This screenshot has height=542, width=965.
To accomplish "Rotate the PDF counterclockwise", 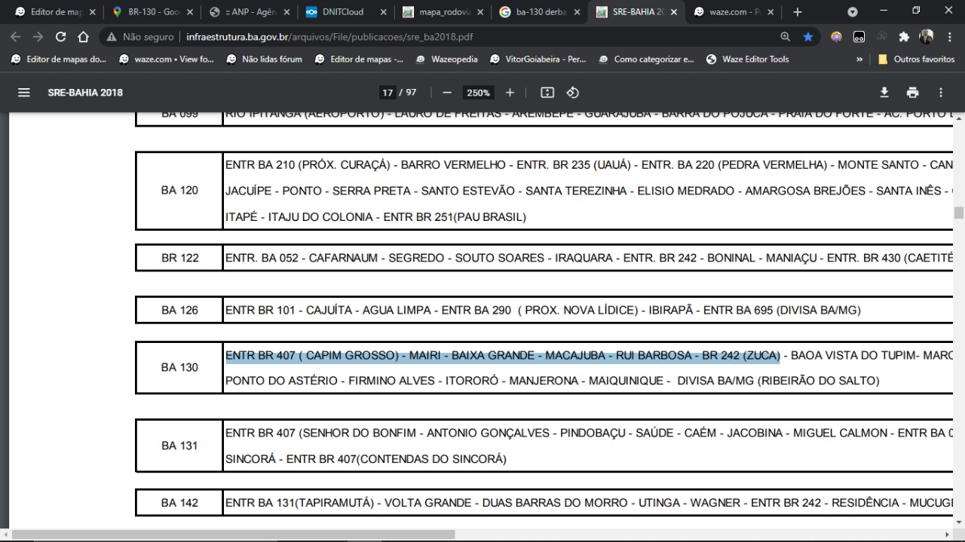I will click(x=572, y=93).
